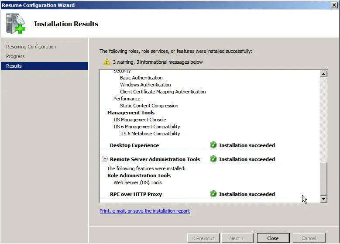Select Results step in sidebar
Image resolution: width=340 pixels, height=244 pixels.
point(14,66)
